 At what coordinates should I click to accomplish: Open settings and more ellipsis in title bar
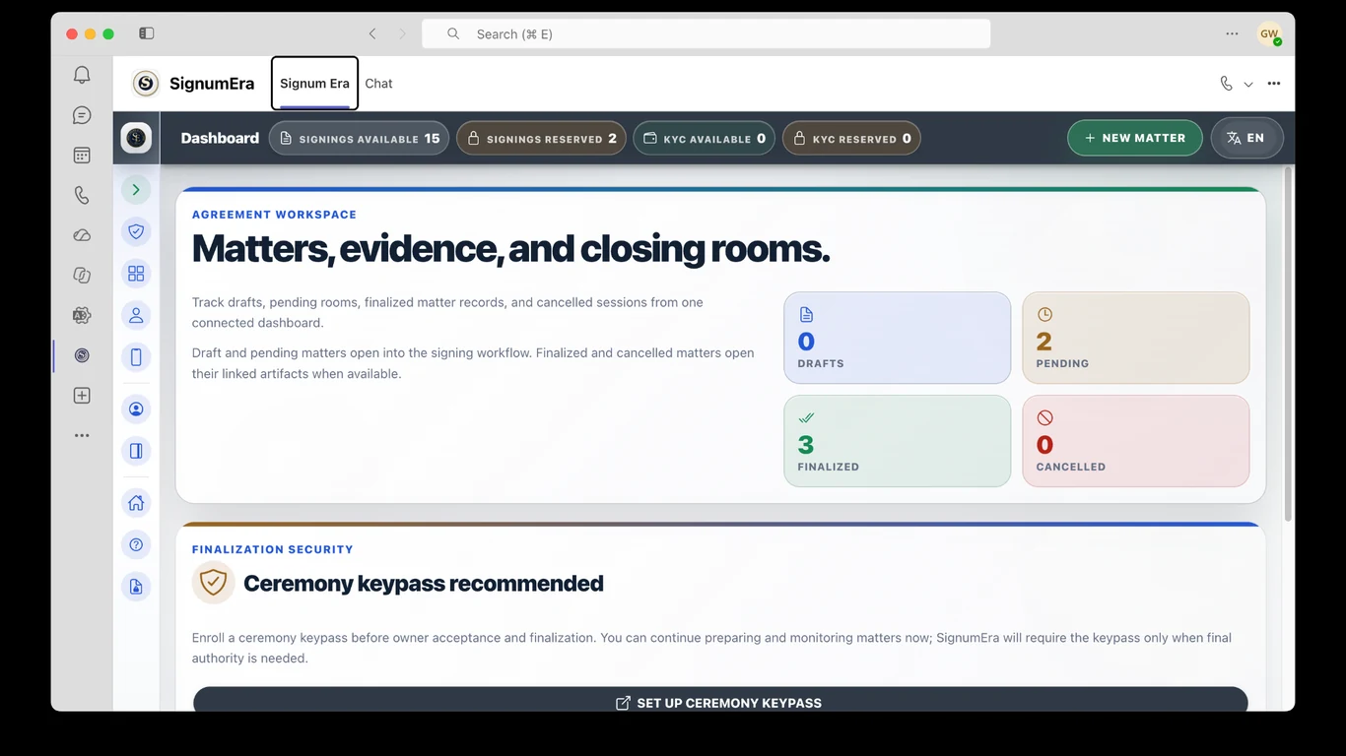coord(1232,33)
